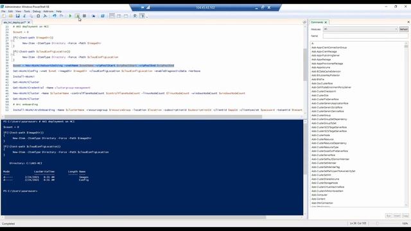411x231 pixels.
Task: Redo the edit using the toolbar icon
Action: pyautogui.click(x=61, y=16)
